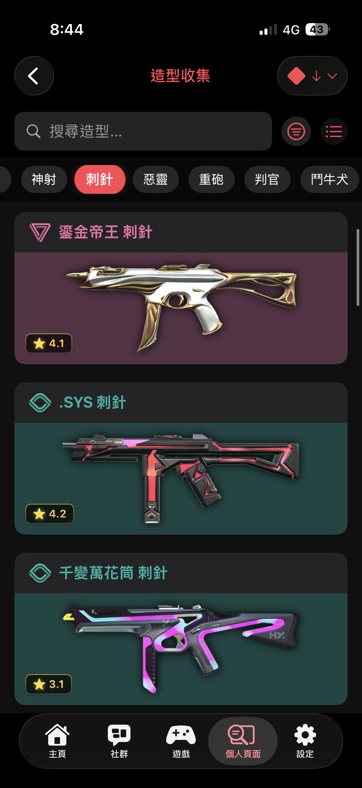Open the .SYS 刺針 skin card

(181, 458)
